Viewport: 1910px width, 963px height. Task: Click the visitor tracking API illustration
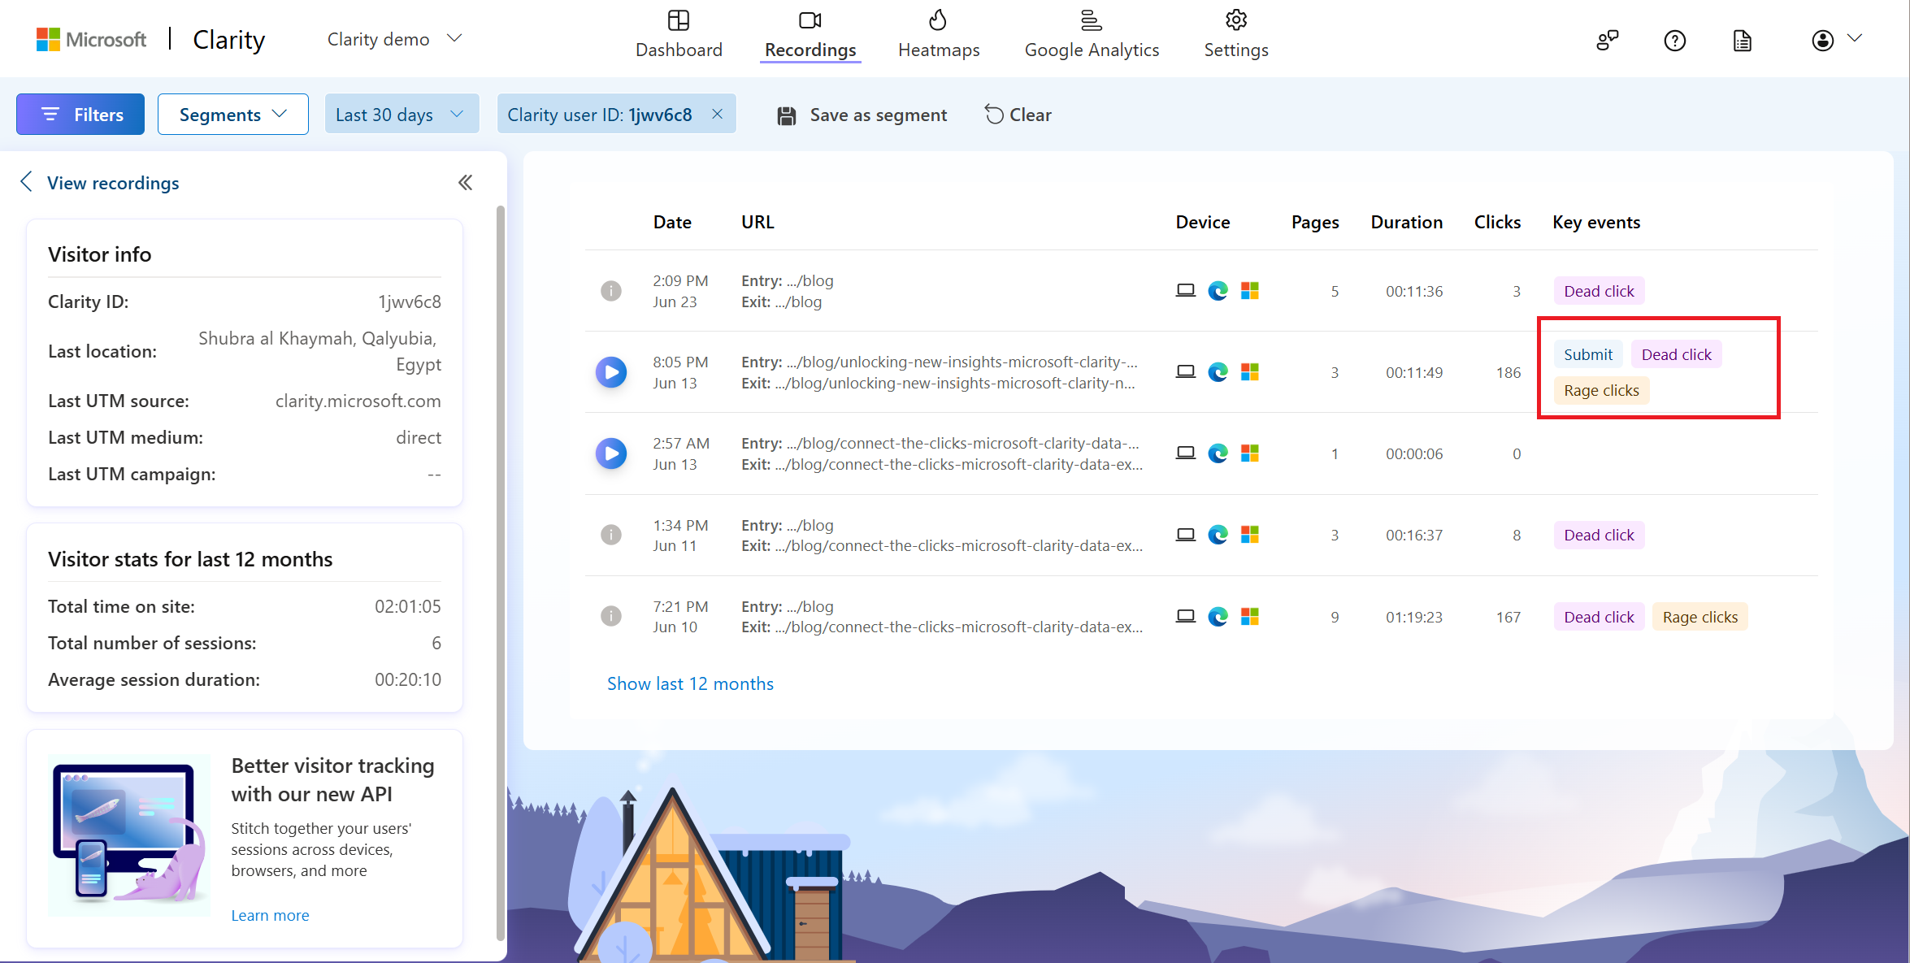click(129, 835)
